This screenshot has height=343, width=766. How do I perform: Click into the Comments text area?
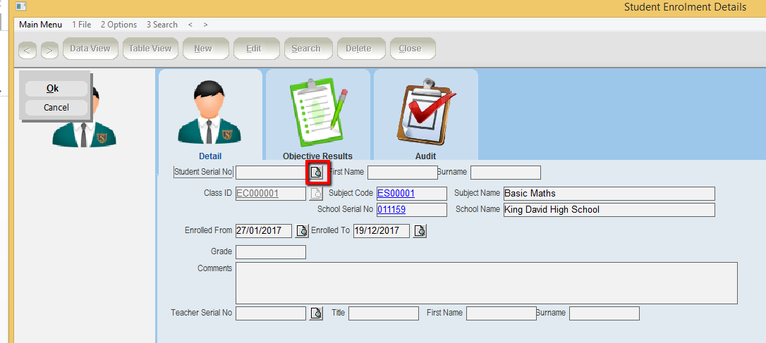point(486,283)
